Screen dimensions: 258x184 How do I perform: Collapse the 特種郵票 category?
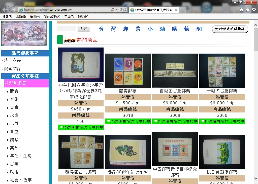[x=17, y=83]
